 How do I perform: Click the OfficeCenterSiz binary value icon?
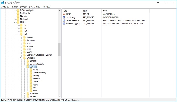pyautogui.click(x=64, y=21)
